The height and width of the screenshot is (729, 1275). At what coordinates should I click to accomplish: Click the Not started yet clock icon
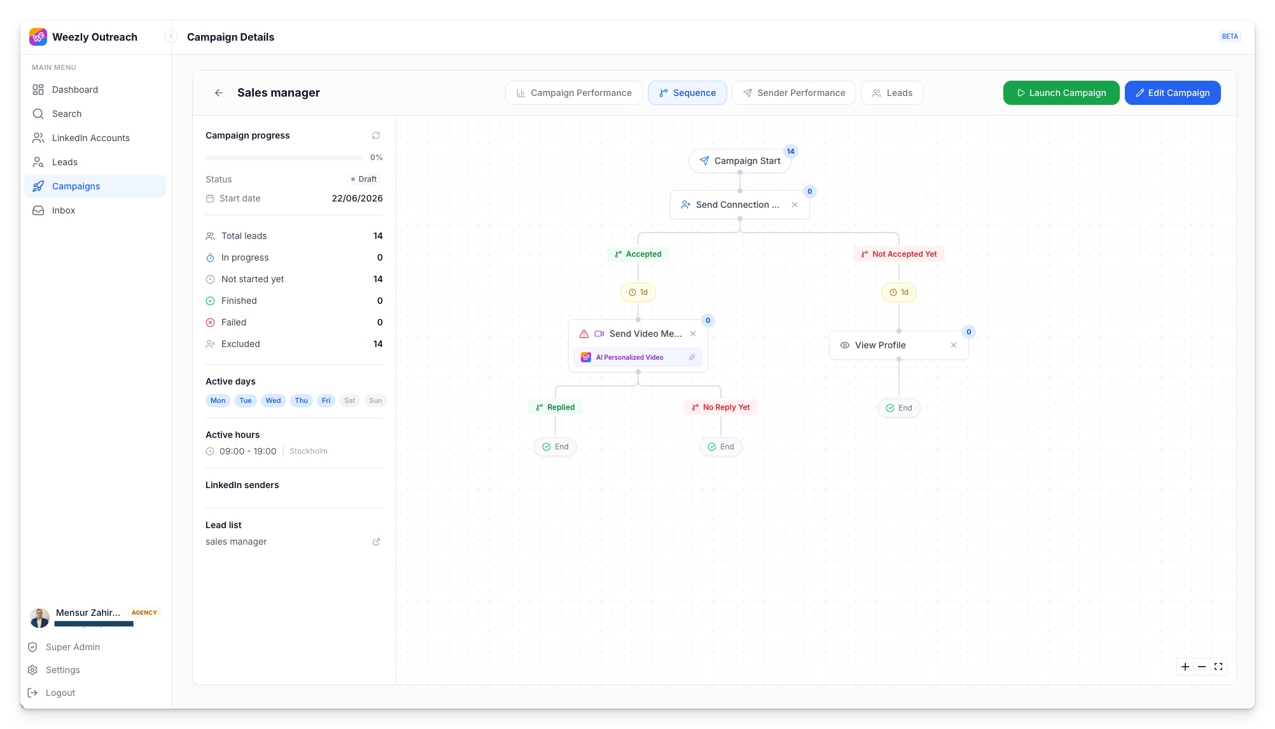[210, 279]
